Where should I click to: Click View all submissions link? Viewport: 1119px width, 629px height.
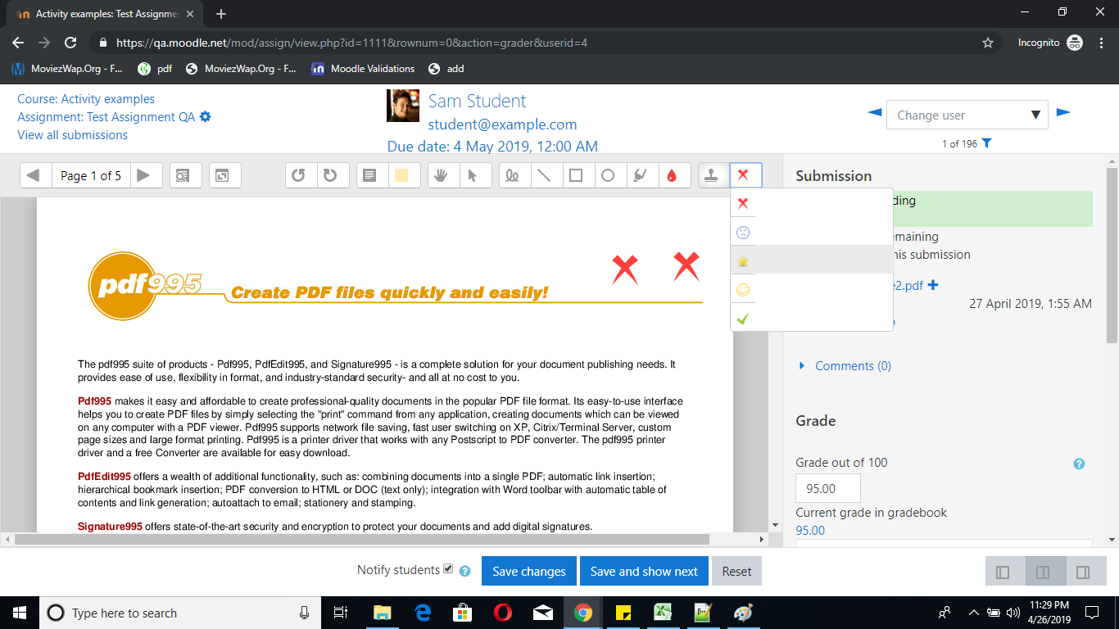72,134
